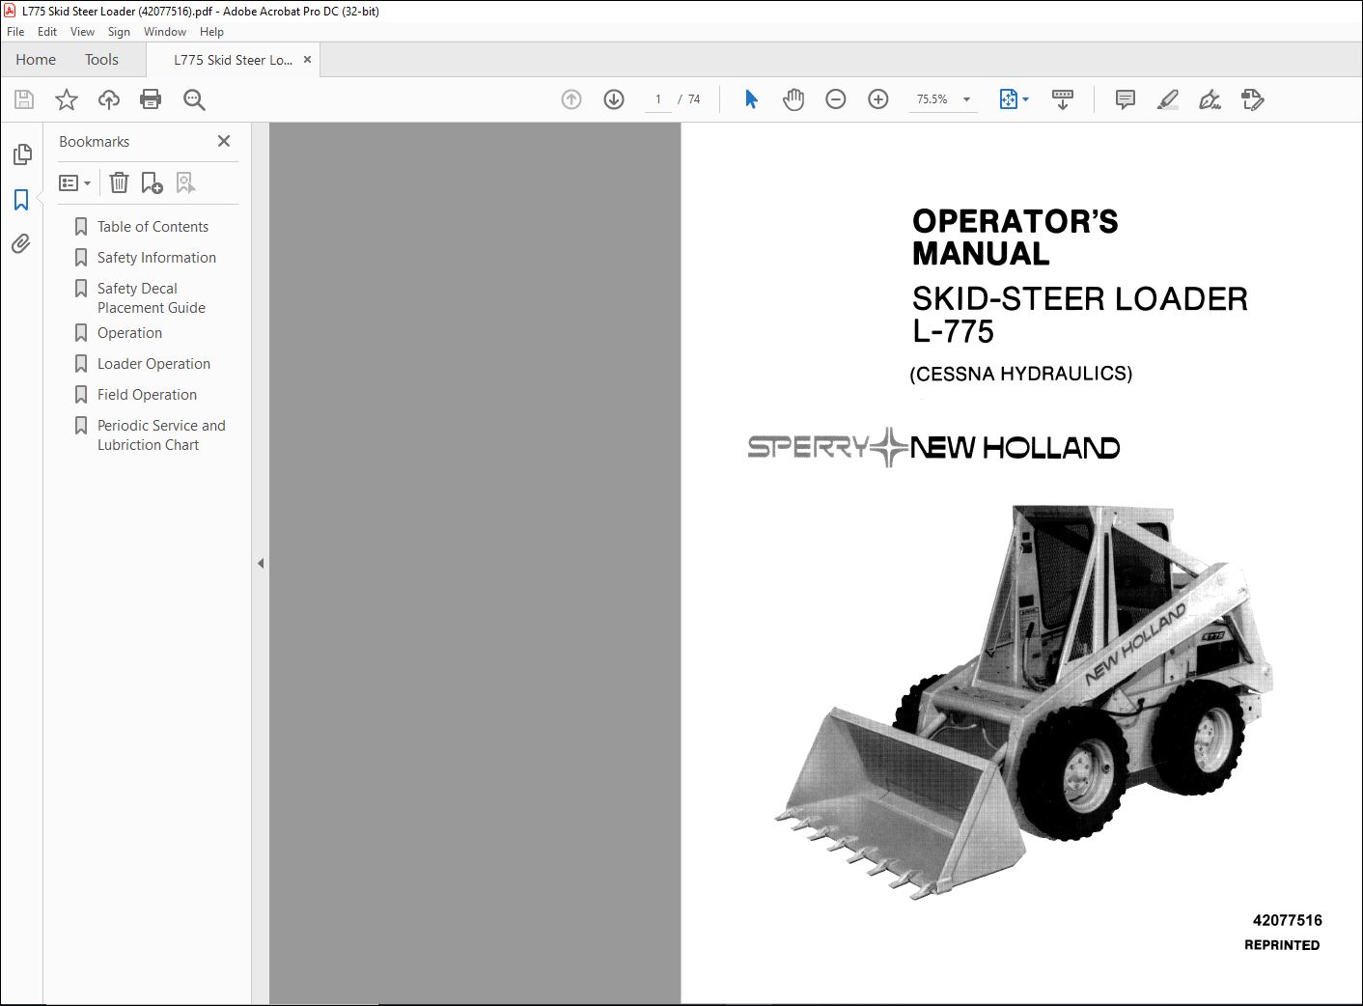Click the Fit page view icon
Image resolution: width=1363 pixels, height=1006 pixels.
point(1008,99)
